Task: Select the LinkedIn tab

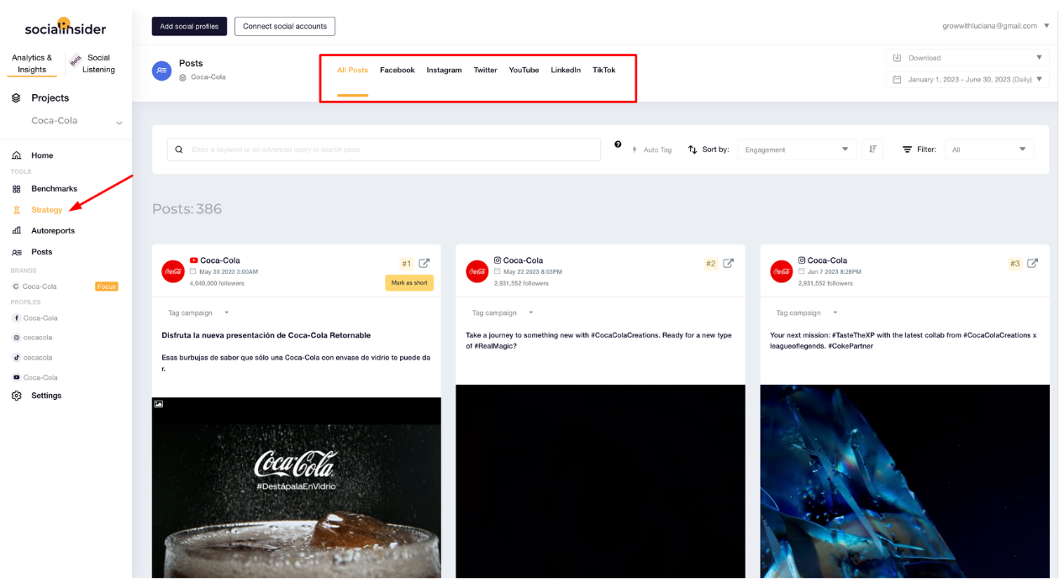Action: (566, 71)
